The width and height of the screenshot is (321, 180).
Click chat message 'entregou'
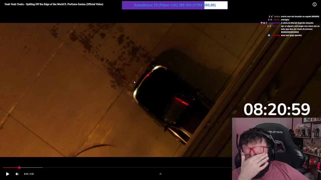point(285,20)
